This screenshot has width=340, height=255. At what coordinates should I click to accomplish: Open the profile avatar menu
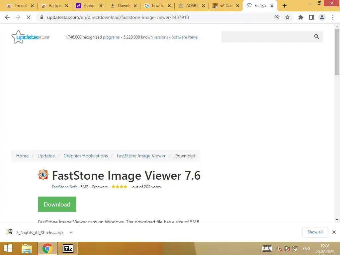click(x=322, y=17)
